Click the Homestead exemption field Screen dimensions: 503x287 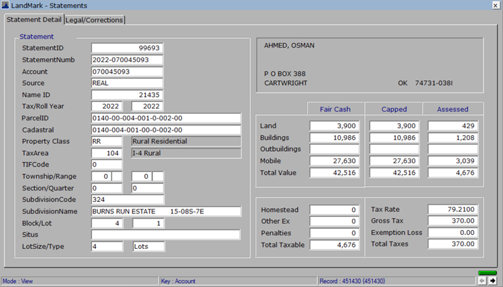pos(334,209)
